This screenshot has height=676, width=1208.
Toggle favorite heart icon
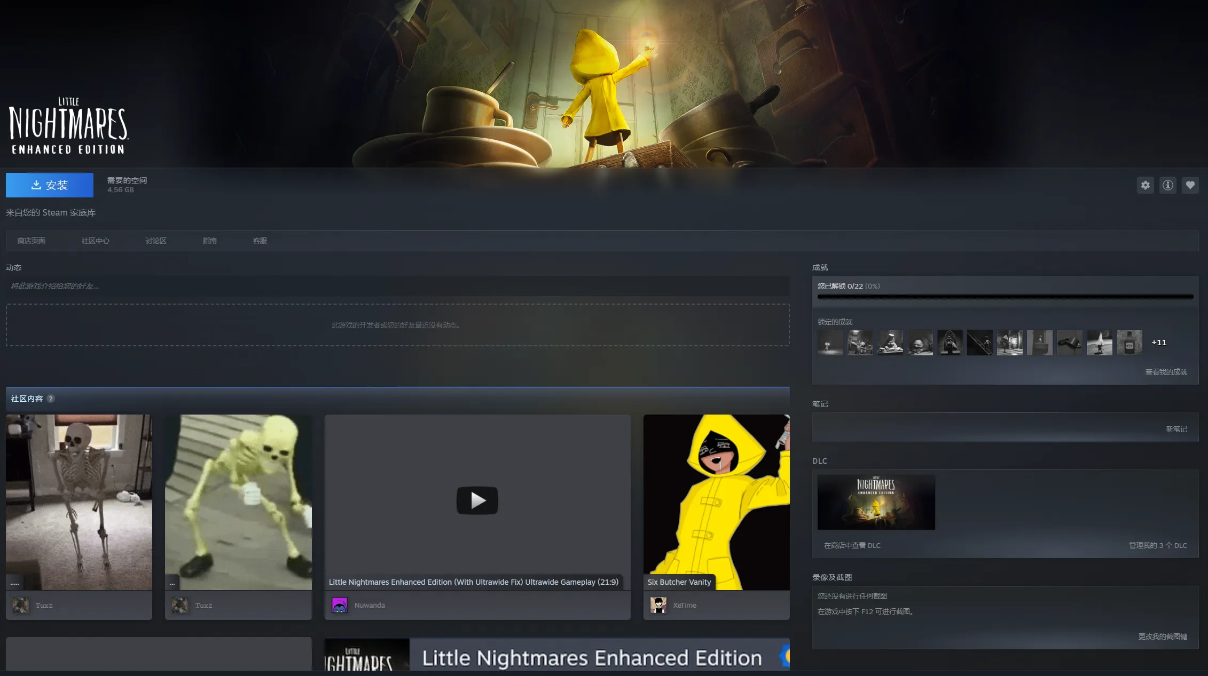[x=1190, y=185]
